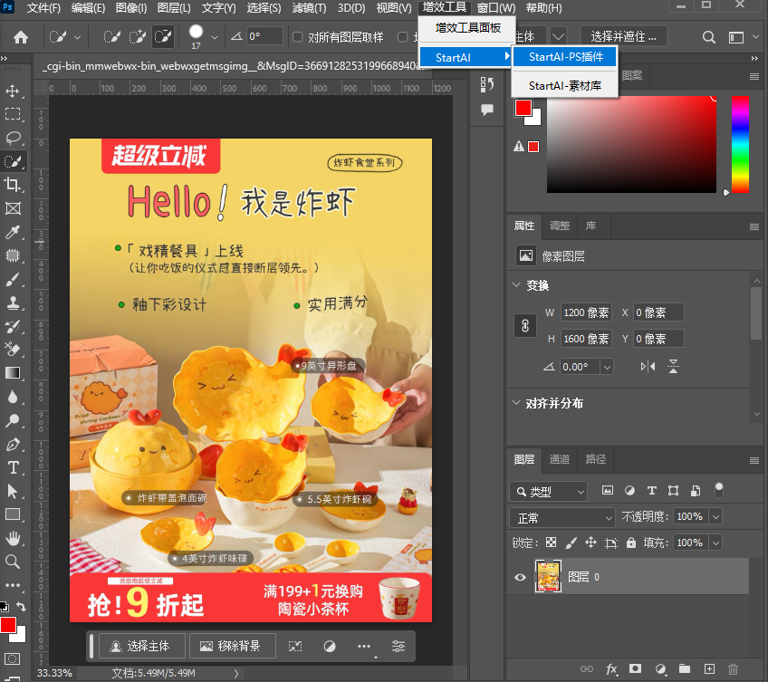Toggle lock transparent pixels icon
Viewport: 768px width, 682px height.
point(551,543)
